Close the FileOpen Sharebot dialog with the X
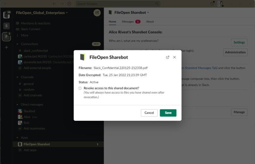The width and height of the screenshot is (255, 164). [175, 57]
